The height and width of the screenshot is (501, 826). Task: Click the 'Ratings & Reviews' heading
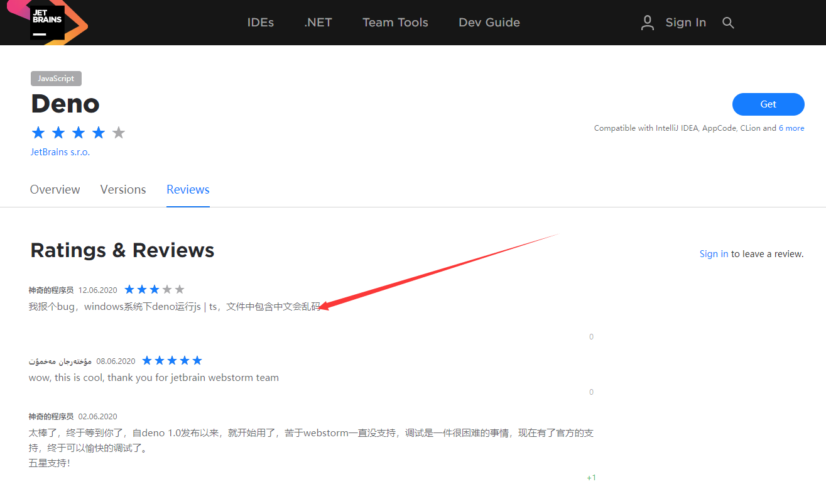coord(122,250)
